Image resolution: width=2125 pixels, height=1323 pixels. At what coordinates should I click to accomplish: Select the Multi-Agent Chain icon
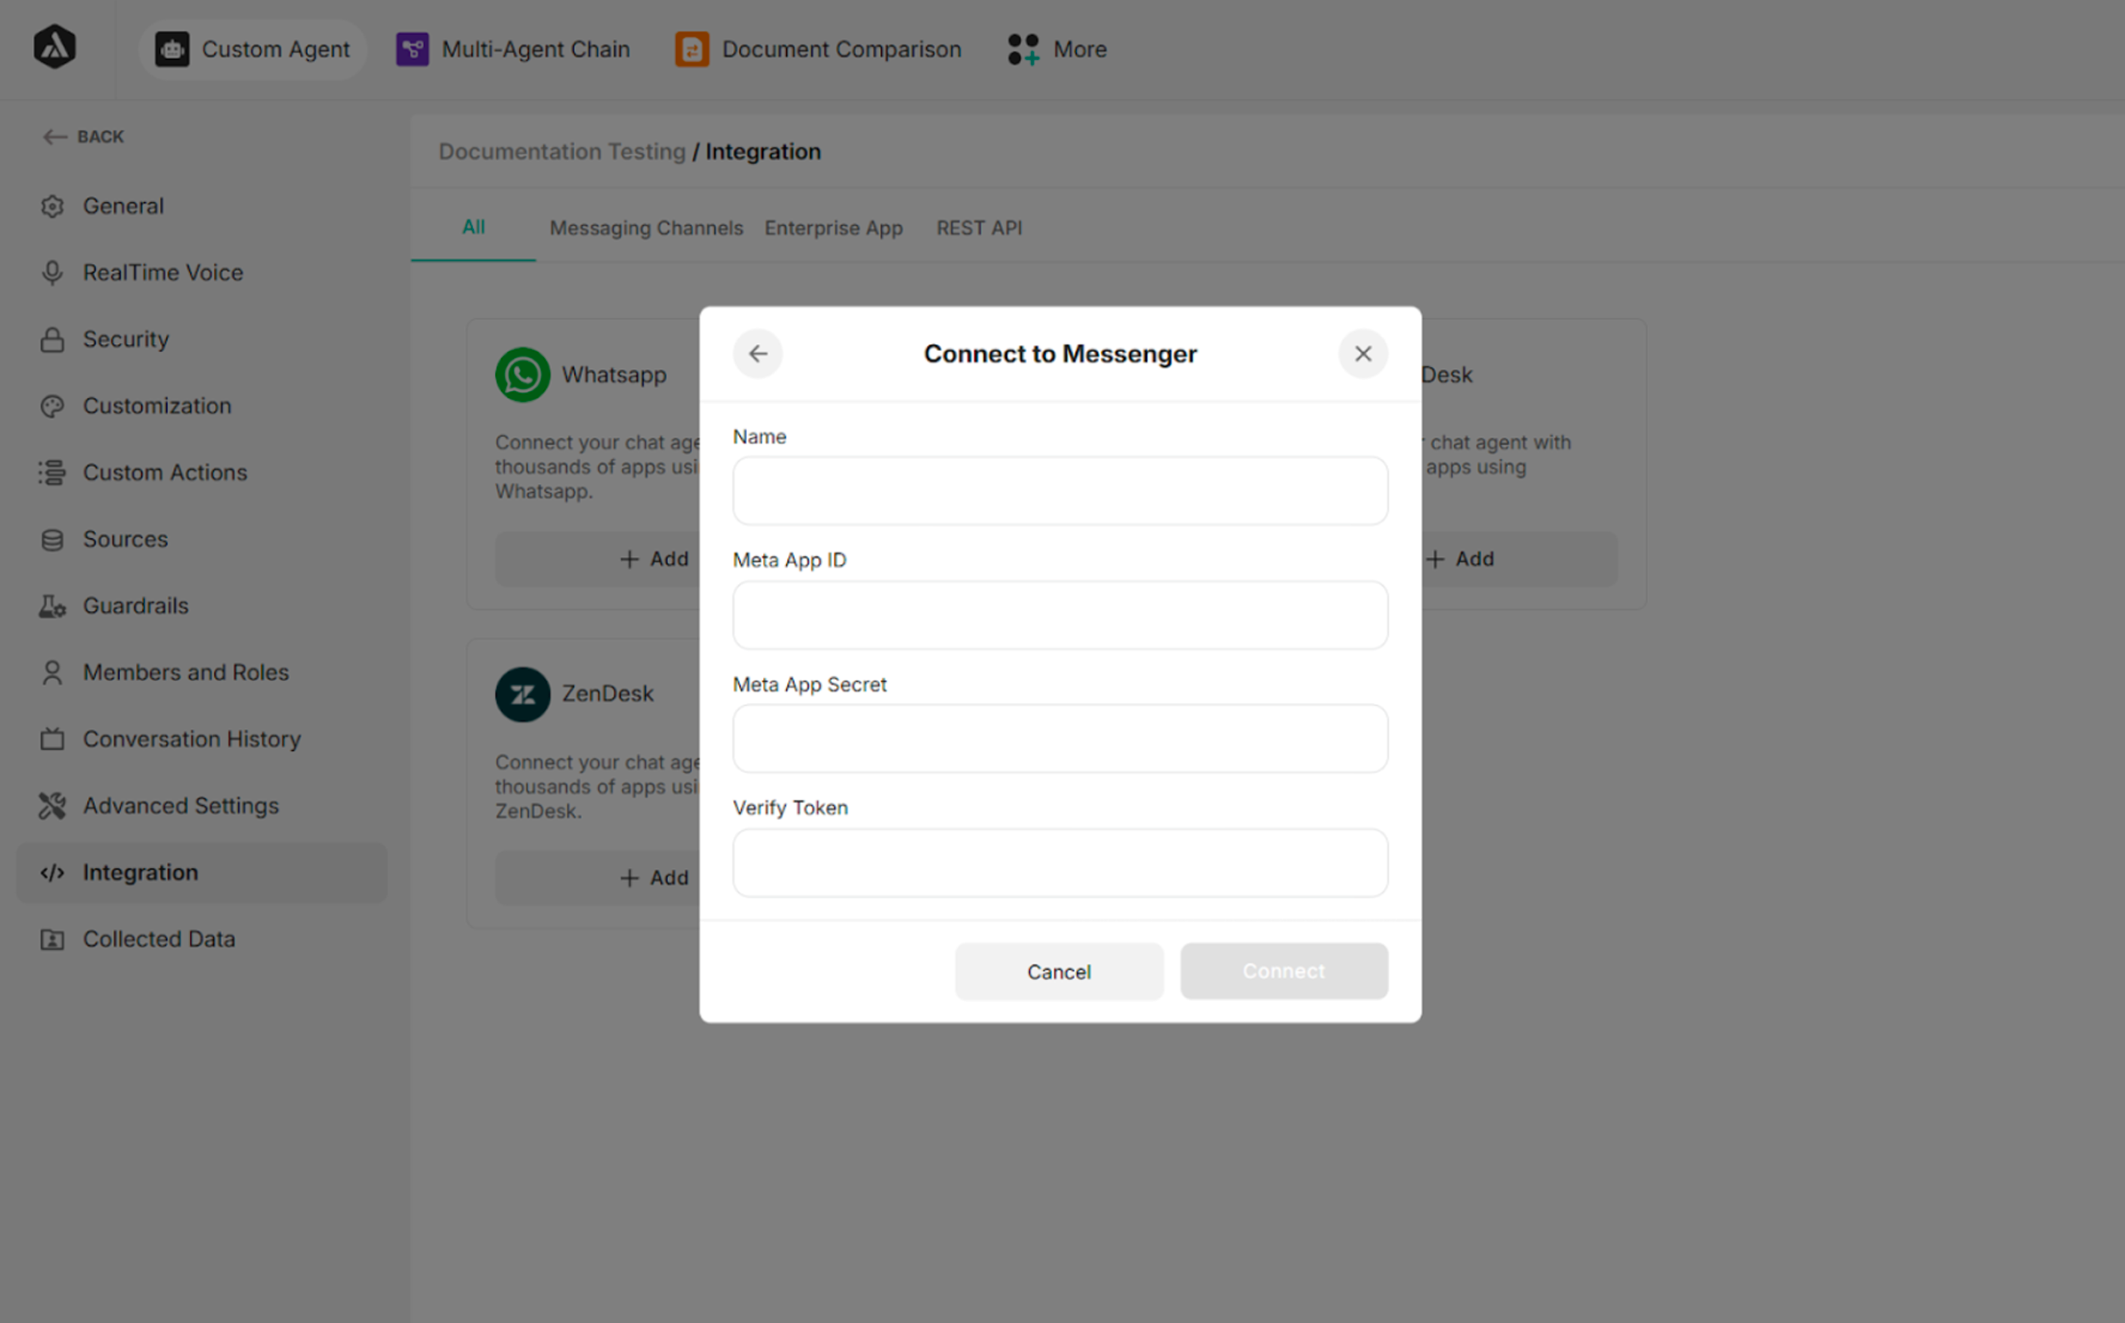(x=412, y=49)
